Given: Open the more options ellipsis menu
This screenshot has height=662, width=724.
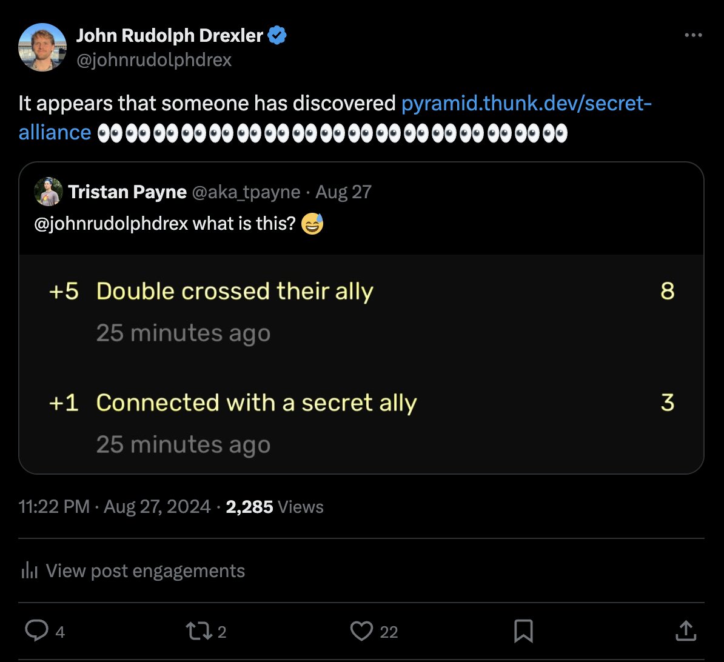Looking at the screenshot, I should (693, 35).
